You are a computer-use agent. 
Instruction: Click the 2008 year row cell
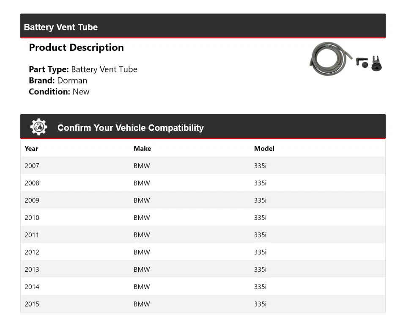32,183
